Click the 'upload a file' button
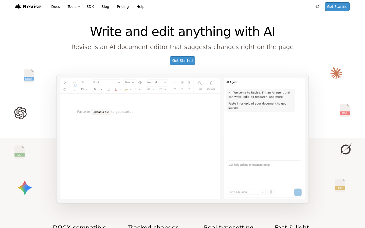 tap(101, 112)
